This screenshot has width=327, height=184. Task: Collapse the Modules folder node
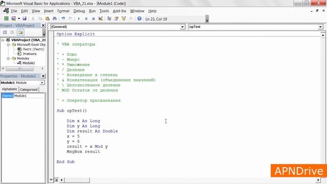pos(8,58)
